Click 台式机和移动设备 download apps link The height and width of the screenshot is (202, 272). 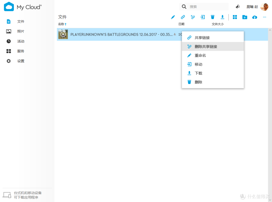(28, 195)
